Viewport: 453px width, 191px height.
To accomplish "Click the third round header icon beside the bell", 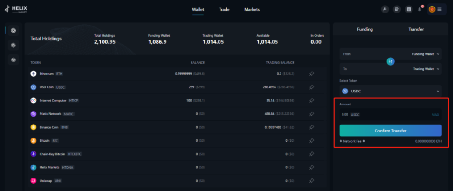I will tap(409, 9).
